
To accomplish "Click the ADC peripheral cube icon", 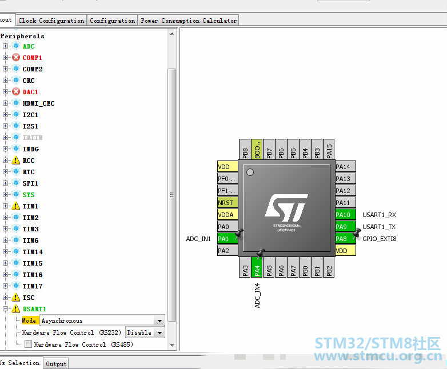I will point(16,46).
